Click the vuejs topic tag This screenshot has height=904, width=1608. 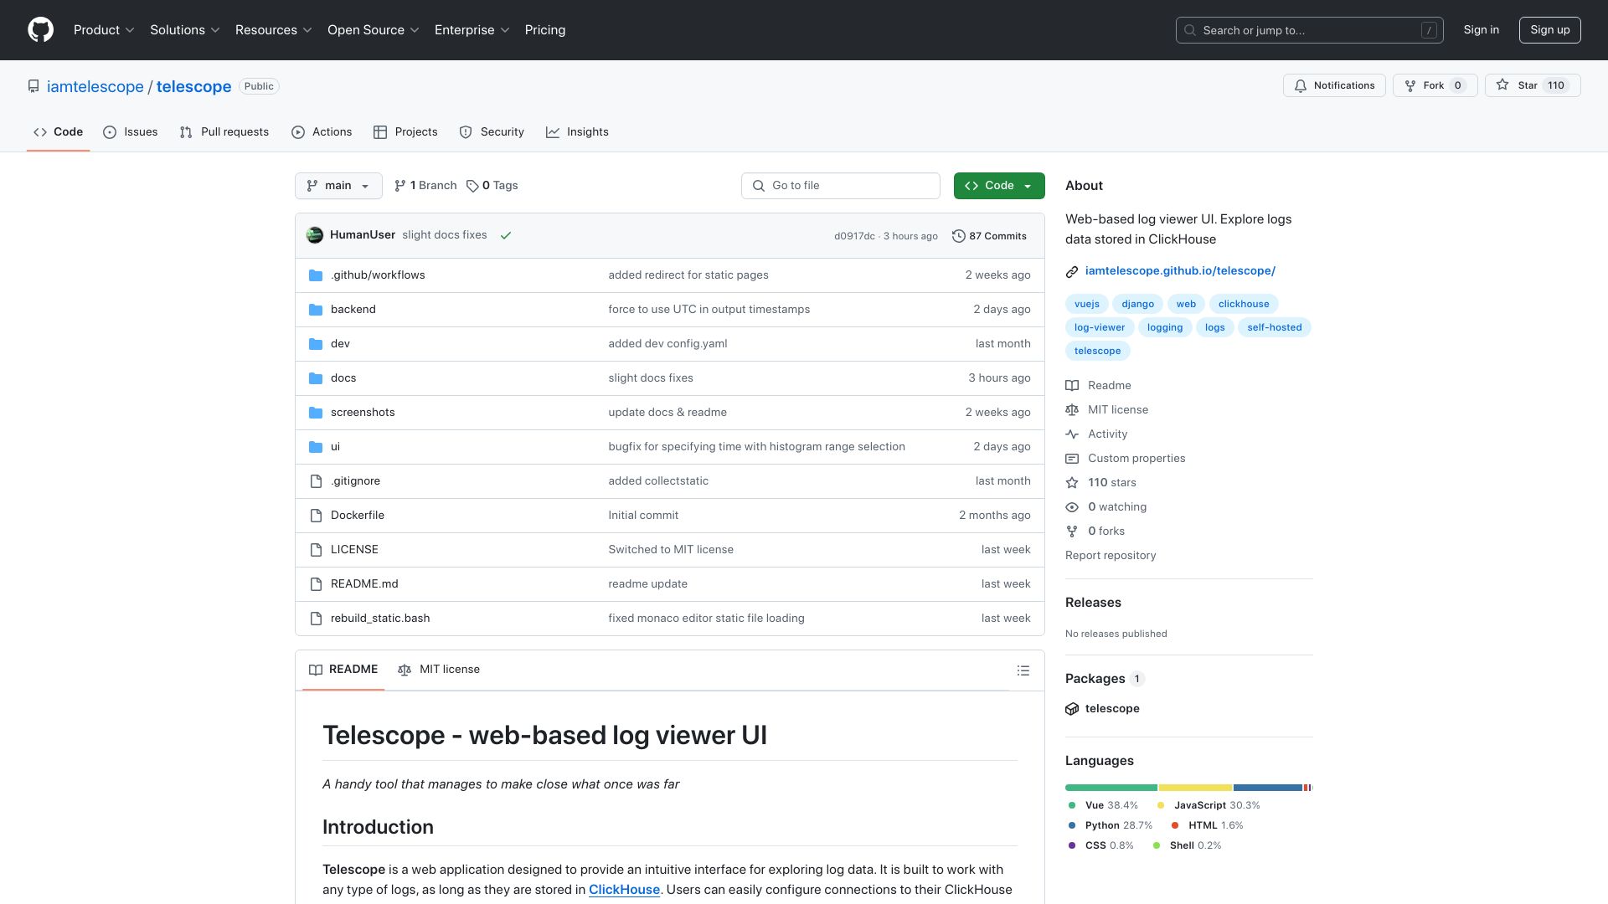tap(1087, 304)
